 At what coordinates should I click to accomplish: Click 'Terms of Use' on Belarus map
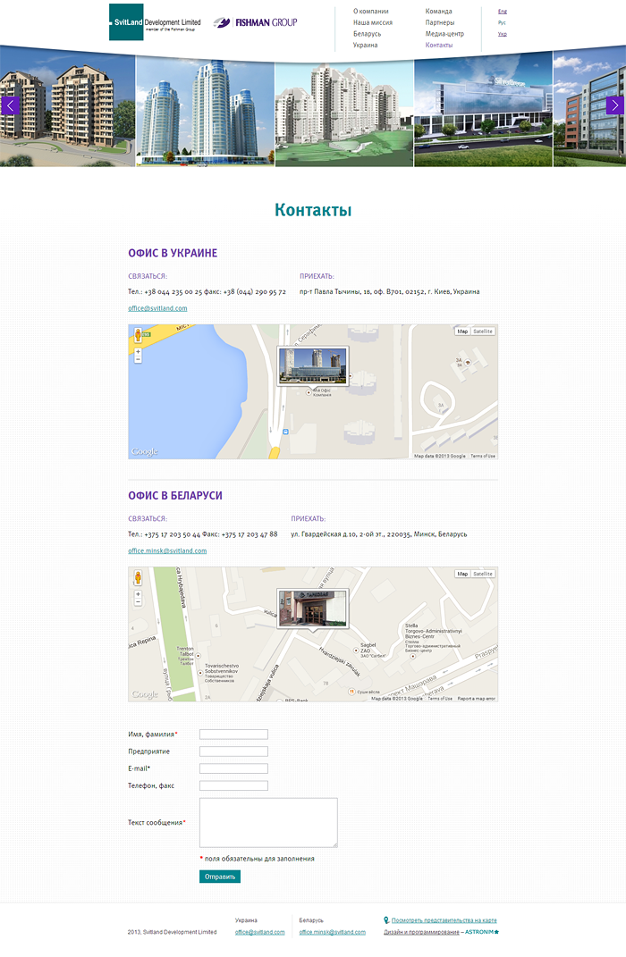(440, 698)
